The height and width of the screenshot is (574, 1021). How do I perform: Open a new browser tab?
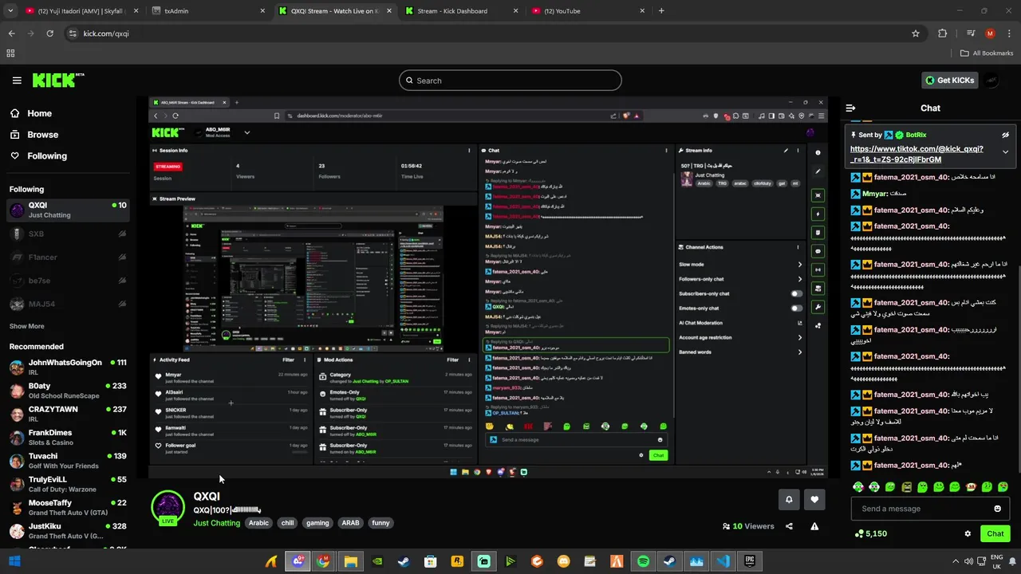(661, 11)
